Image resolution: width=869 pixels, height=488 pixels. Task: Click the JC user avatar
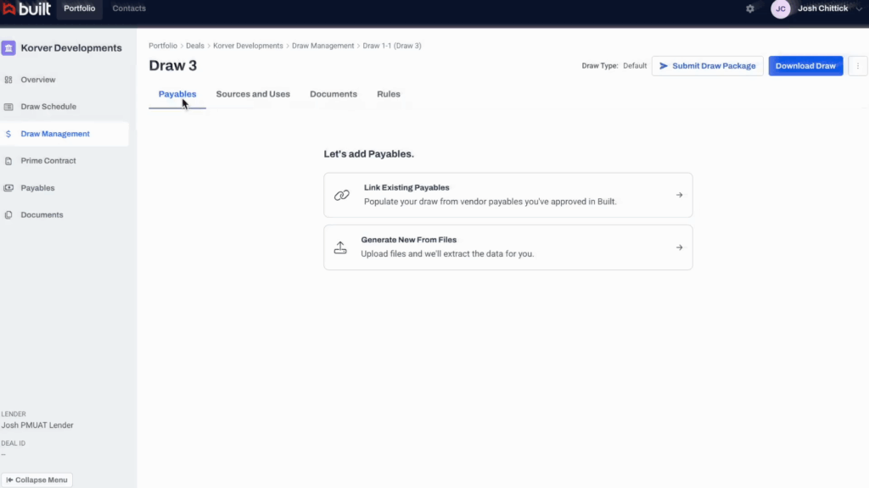coord(780,8)
